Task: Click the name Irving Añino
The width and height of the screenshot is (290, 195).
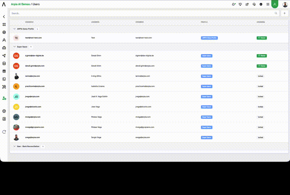Action: tap(96, 76)
